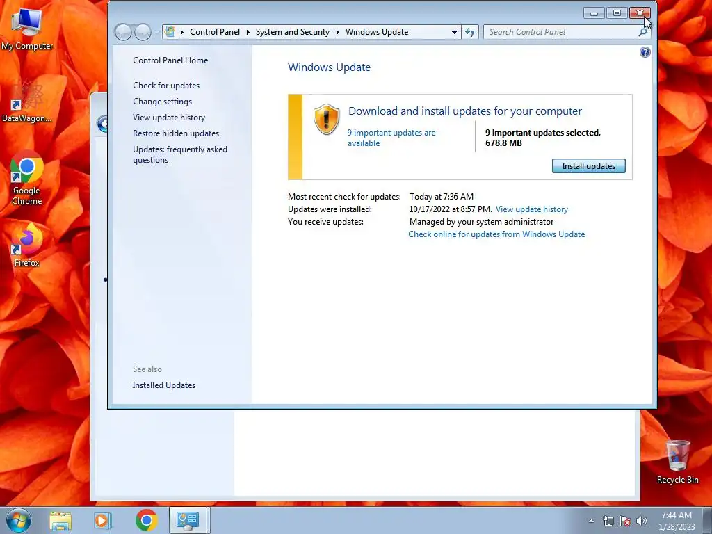
Task: Click Control Panel breadcrumb
Action: [x=215, y=32]
